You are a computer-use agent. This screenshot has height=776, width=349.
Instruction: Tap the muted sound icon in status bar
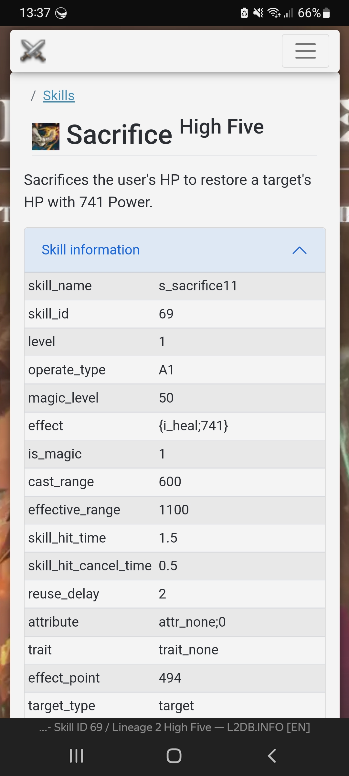(258, 13)
